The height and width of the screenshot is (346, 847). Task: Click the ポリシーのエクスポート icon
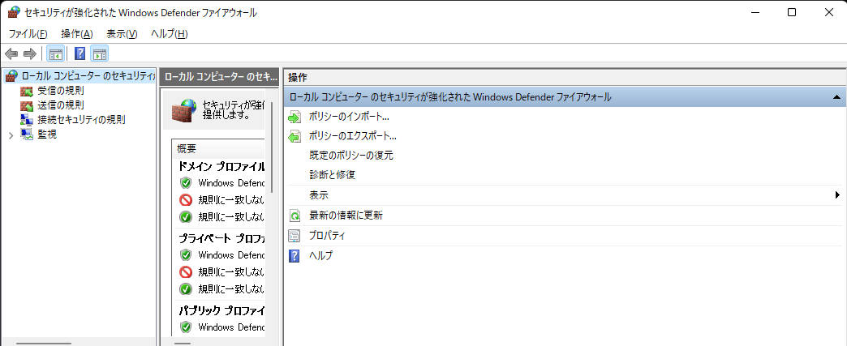coord(295,136)
